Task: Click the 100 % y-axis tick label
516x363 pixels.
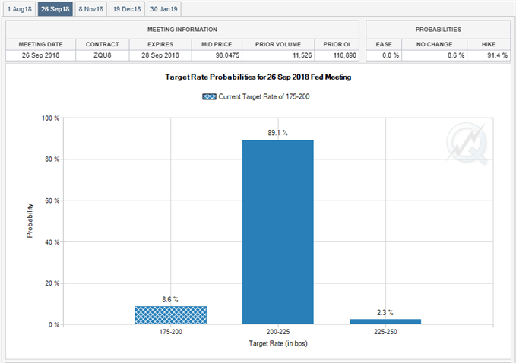Action: point(50,118)
